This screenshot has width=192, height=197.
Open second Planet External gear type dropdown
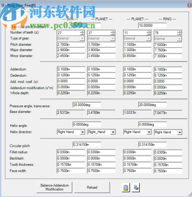pyautogui.click(x=149, y=38)
